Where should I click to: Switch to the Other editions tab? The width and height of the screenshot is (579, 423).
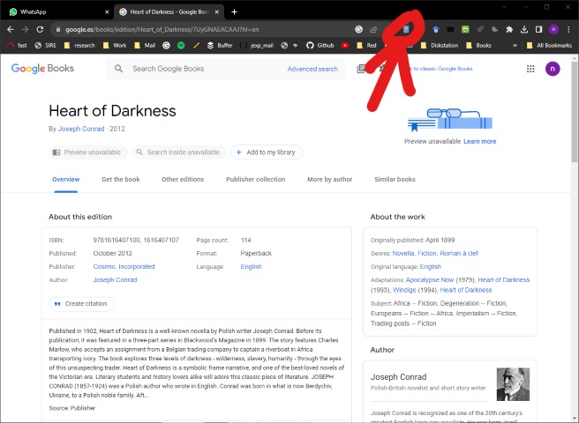point(183,179)
